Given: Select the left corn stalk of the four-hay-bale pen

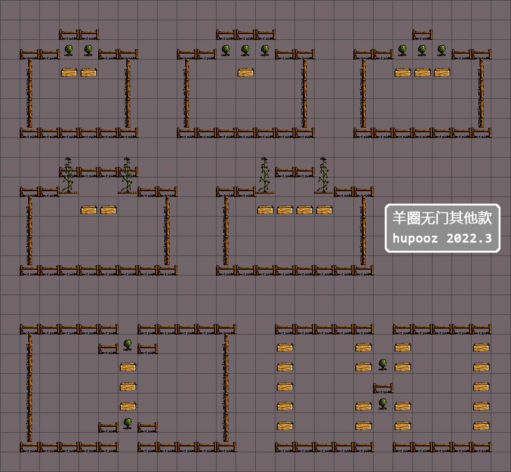Looking at the screenshot, I should coord(264,175).
